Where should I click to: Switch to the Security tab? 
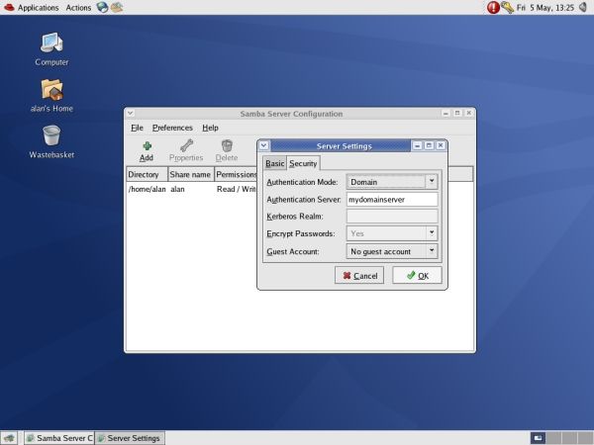(x=303, y=163)
